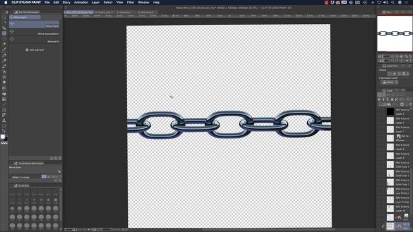413x232 pixels.
Task: Select the transparent color swatch
Action: (4, 143)
